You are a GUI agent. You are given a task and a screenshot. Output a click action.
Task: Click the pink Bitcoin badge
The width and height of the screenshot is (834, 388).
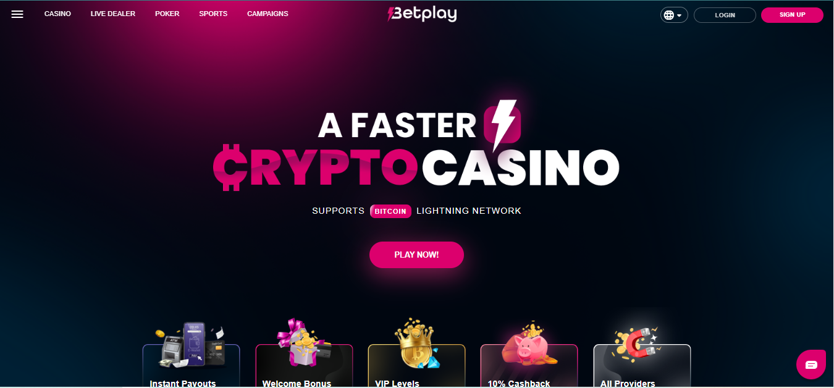click(x=390, y=211)
